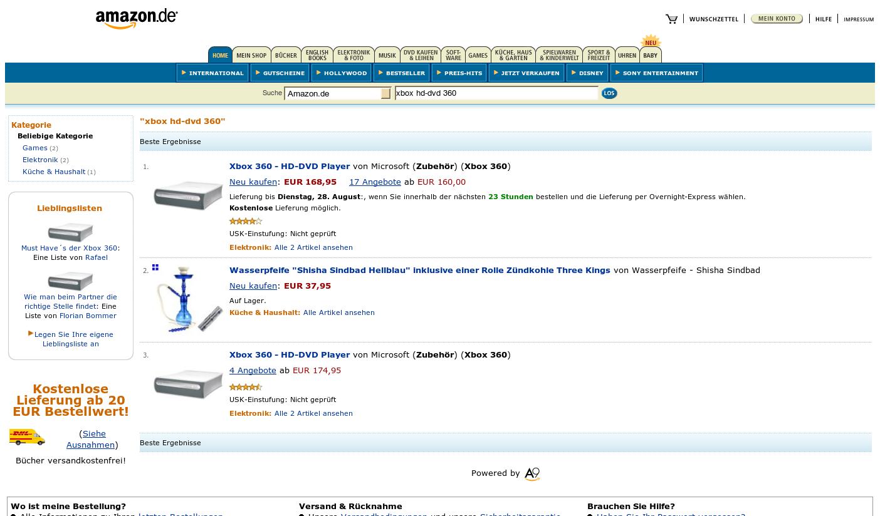Open Alle Artikel ansehen in Küche & Haushalt
The image size is (880, 516).
coord(339,312)
